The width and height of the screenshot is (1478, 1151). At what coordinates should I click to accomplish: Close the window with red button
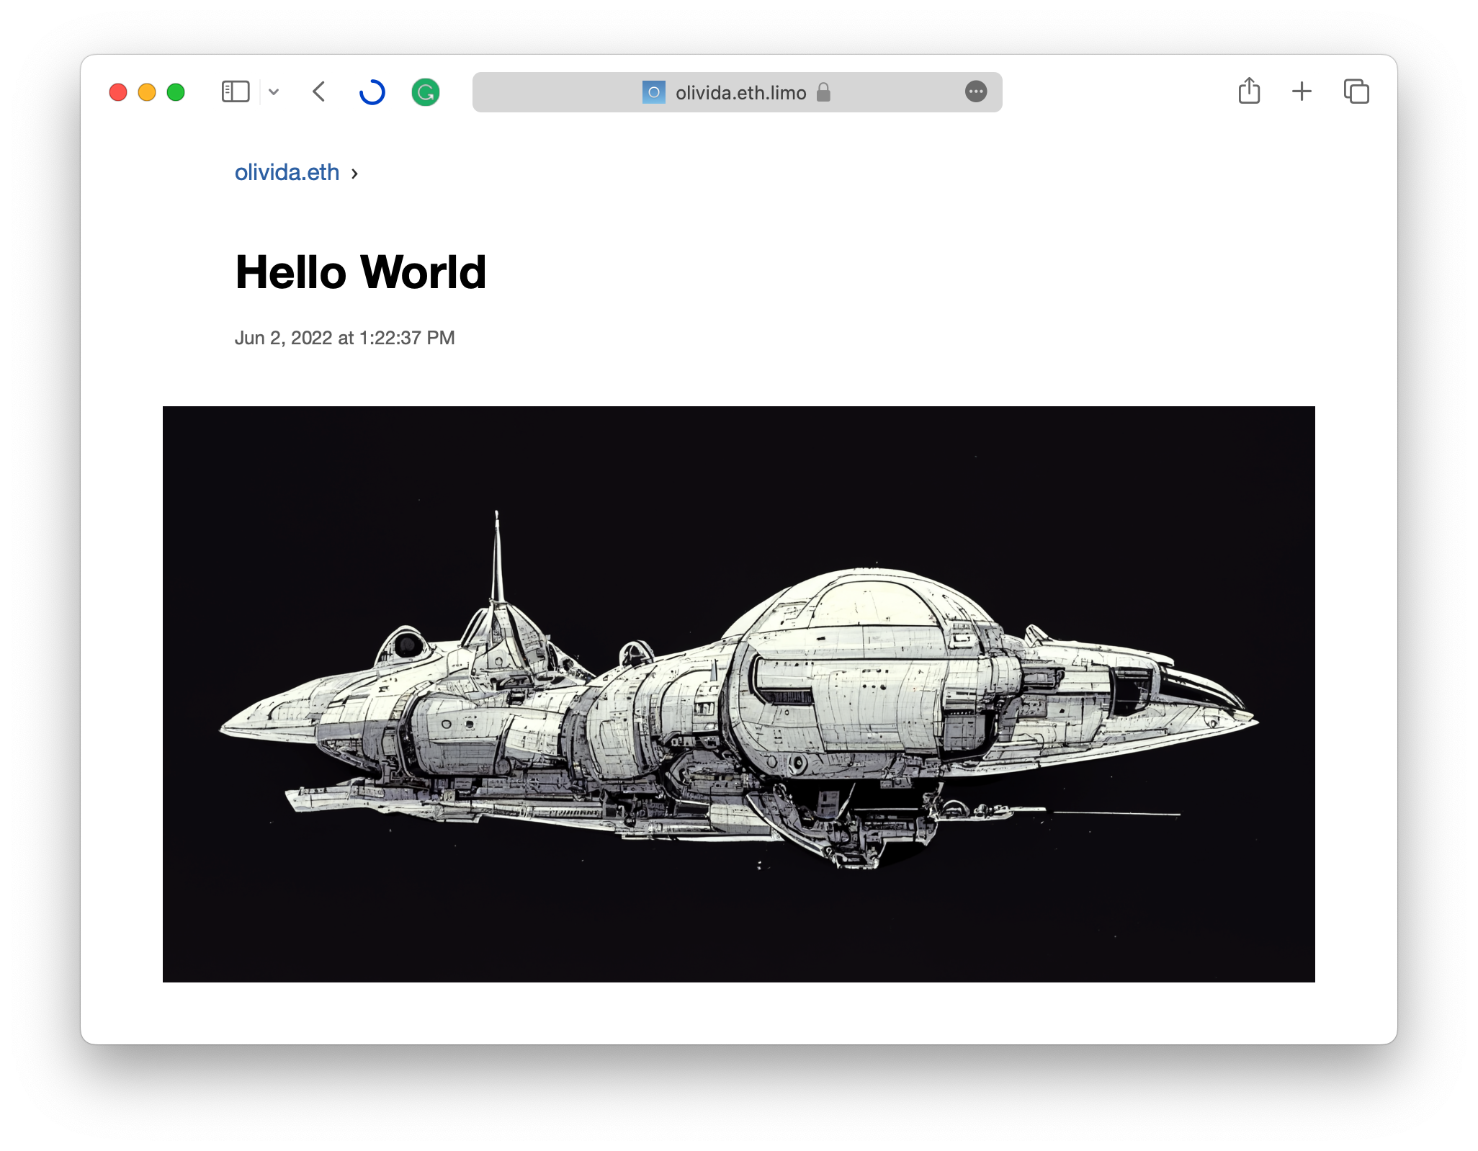tap(118, 92)
